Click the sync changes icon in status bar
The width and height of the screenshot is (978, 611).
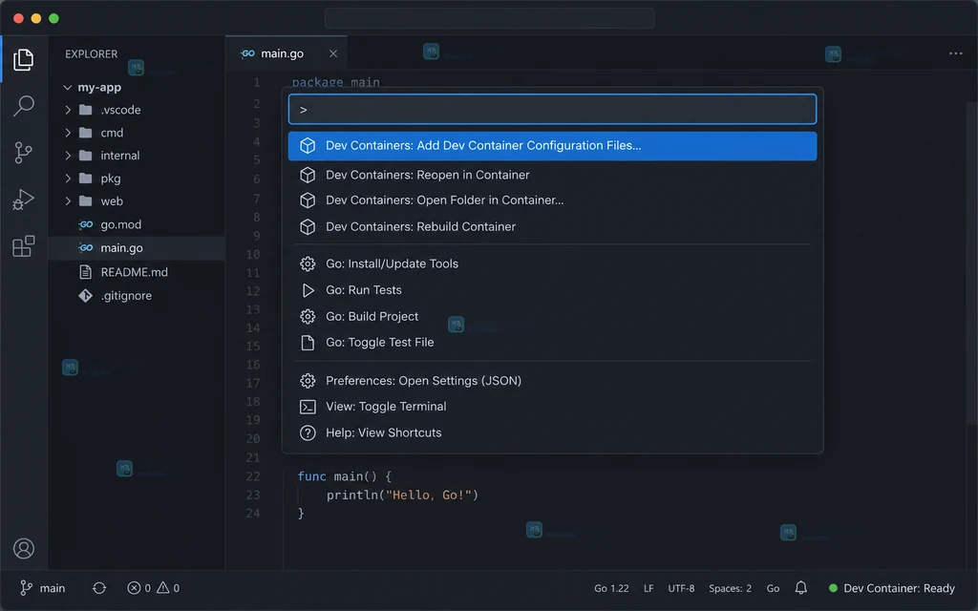(x=99, y=588)
